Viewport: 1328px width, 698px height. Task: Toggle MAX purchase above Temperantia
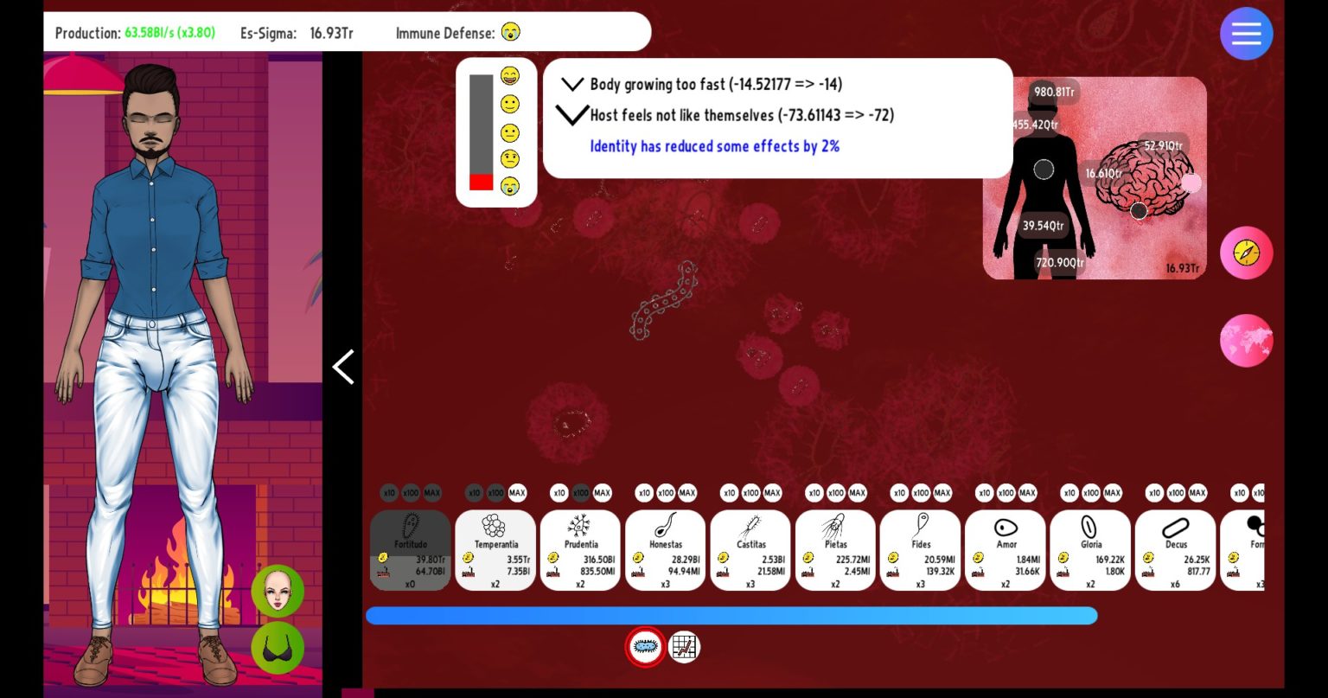click(517, 493)
